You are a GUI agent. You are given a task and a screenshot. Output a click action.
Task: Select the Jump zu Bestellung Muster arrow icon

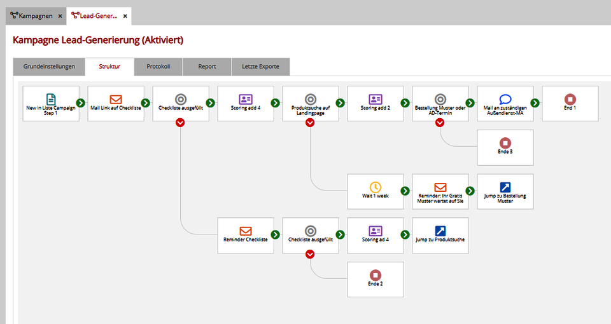click(x=505, y=187)
